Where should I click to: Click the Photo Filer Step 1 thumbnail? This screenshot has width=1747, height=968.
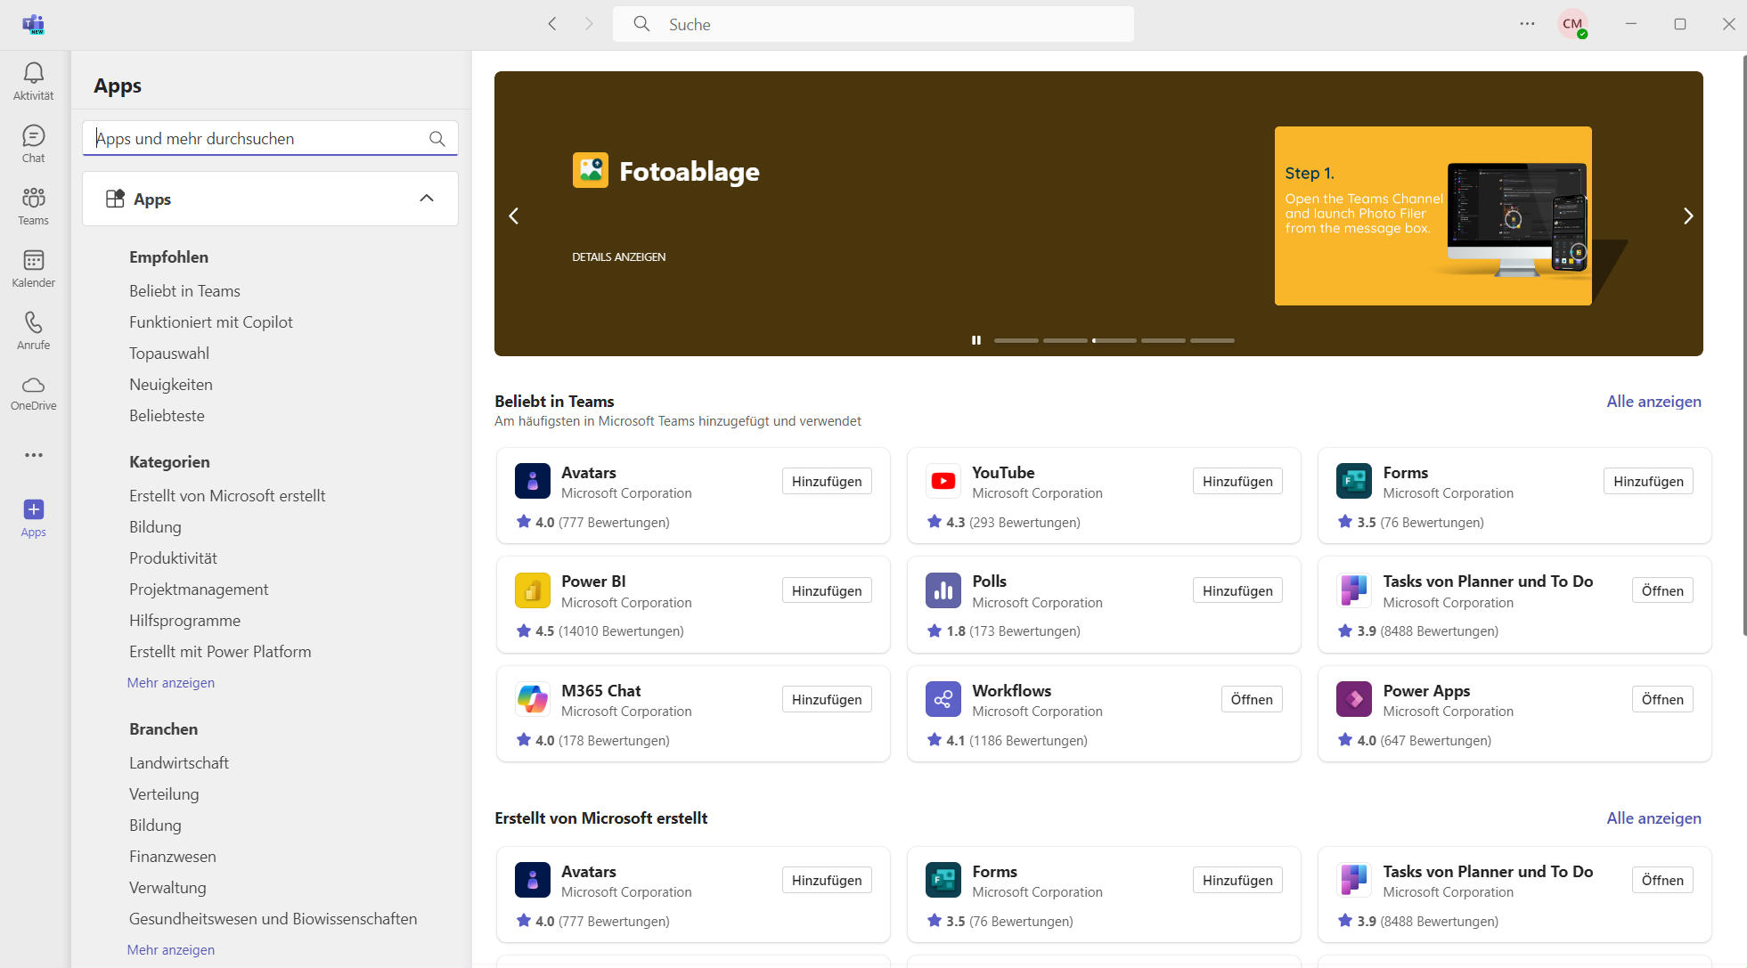tap(1433, 216)
